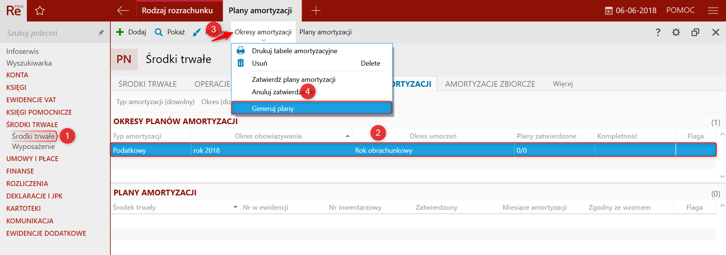
Task: Click the Dodaj plus button
Action: 131,32
